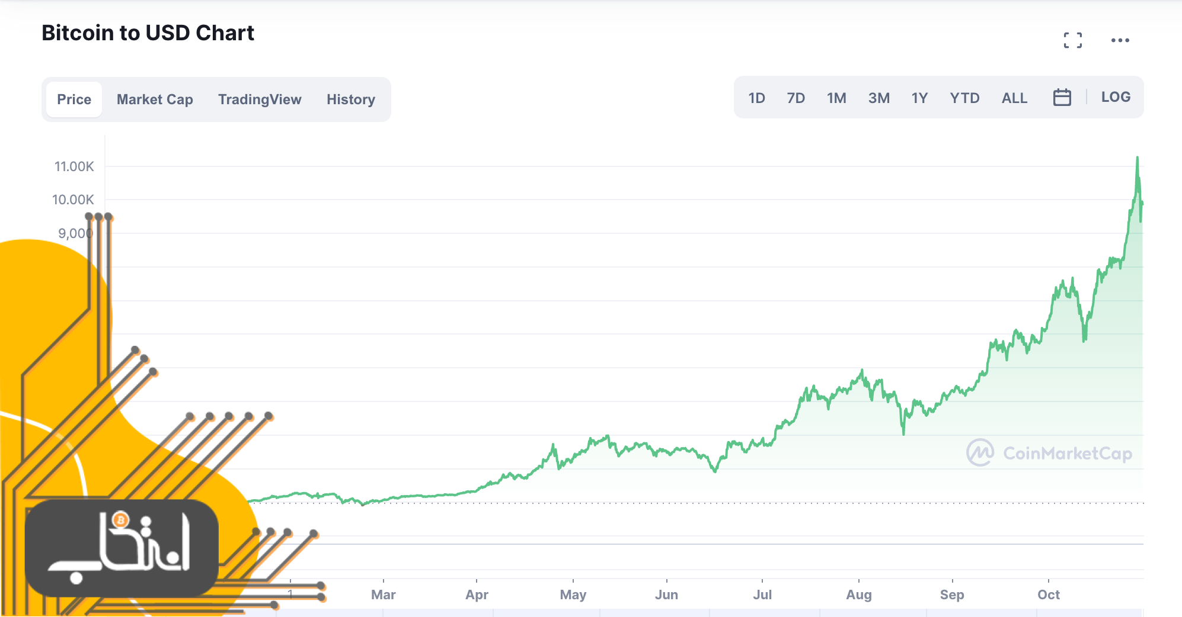The width and height of the screenshot is (1182, 617).
Task: Click the Mar x-axis label
Action: tap(383, 594)
